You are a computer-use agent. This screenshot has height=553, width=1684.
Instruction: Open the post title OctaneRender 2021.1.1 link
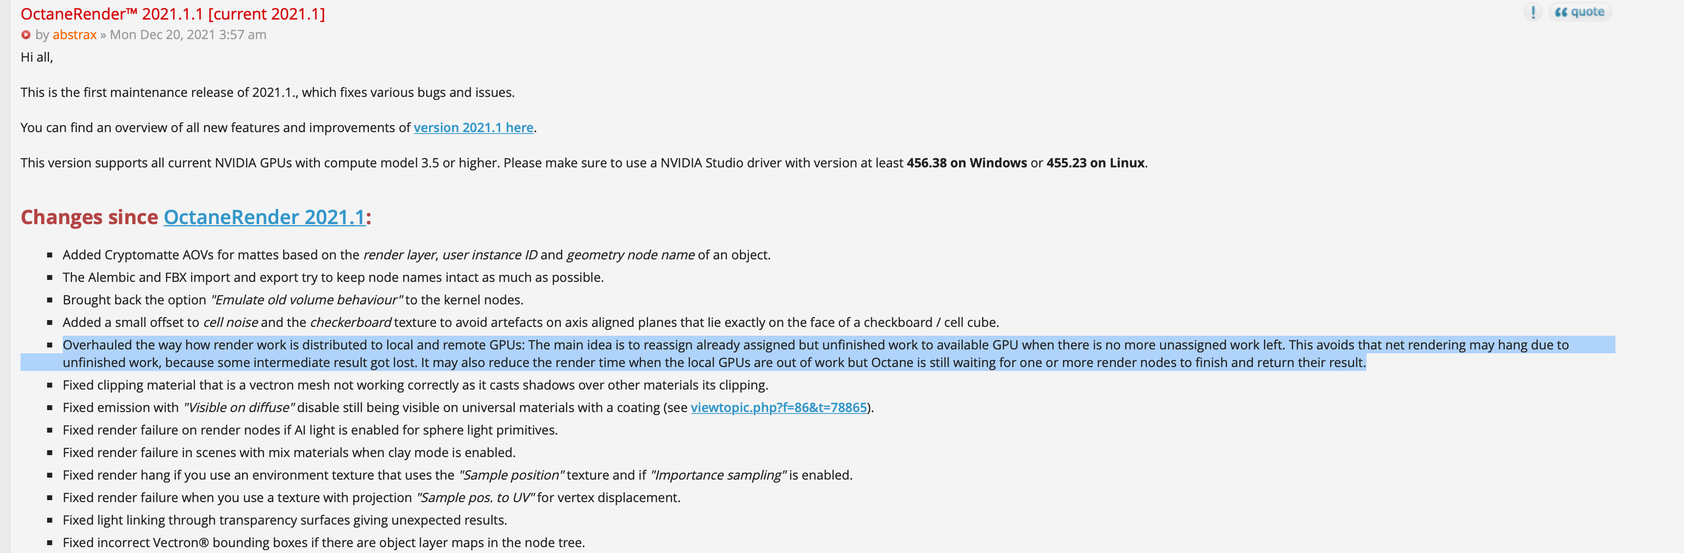point(172,14)
